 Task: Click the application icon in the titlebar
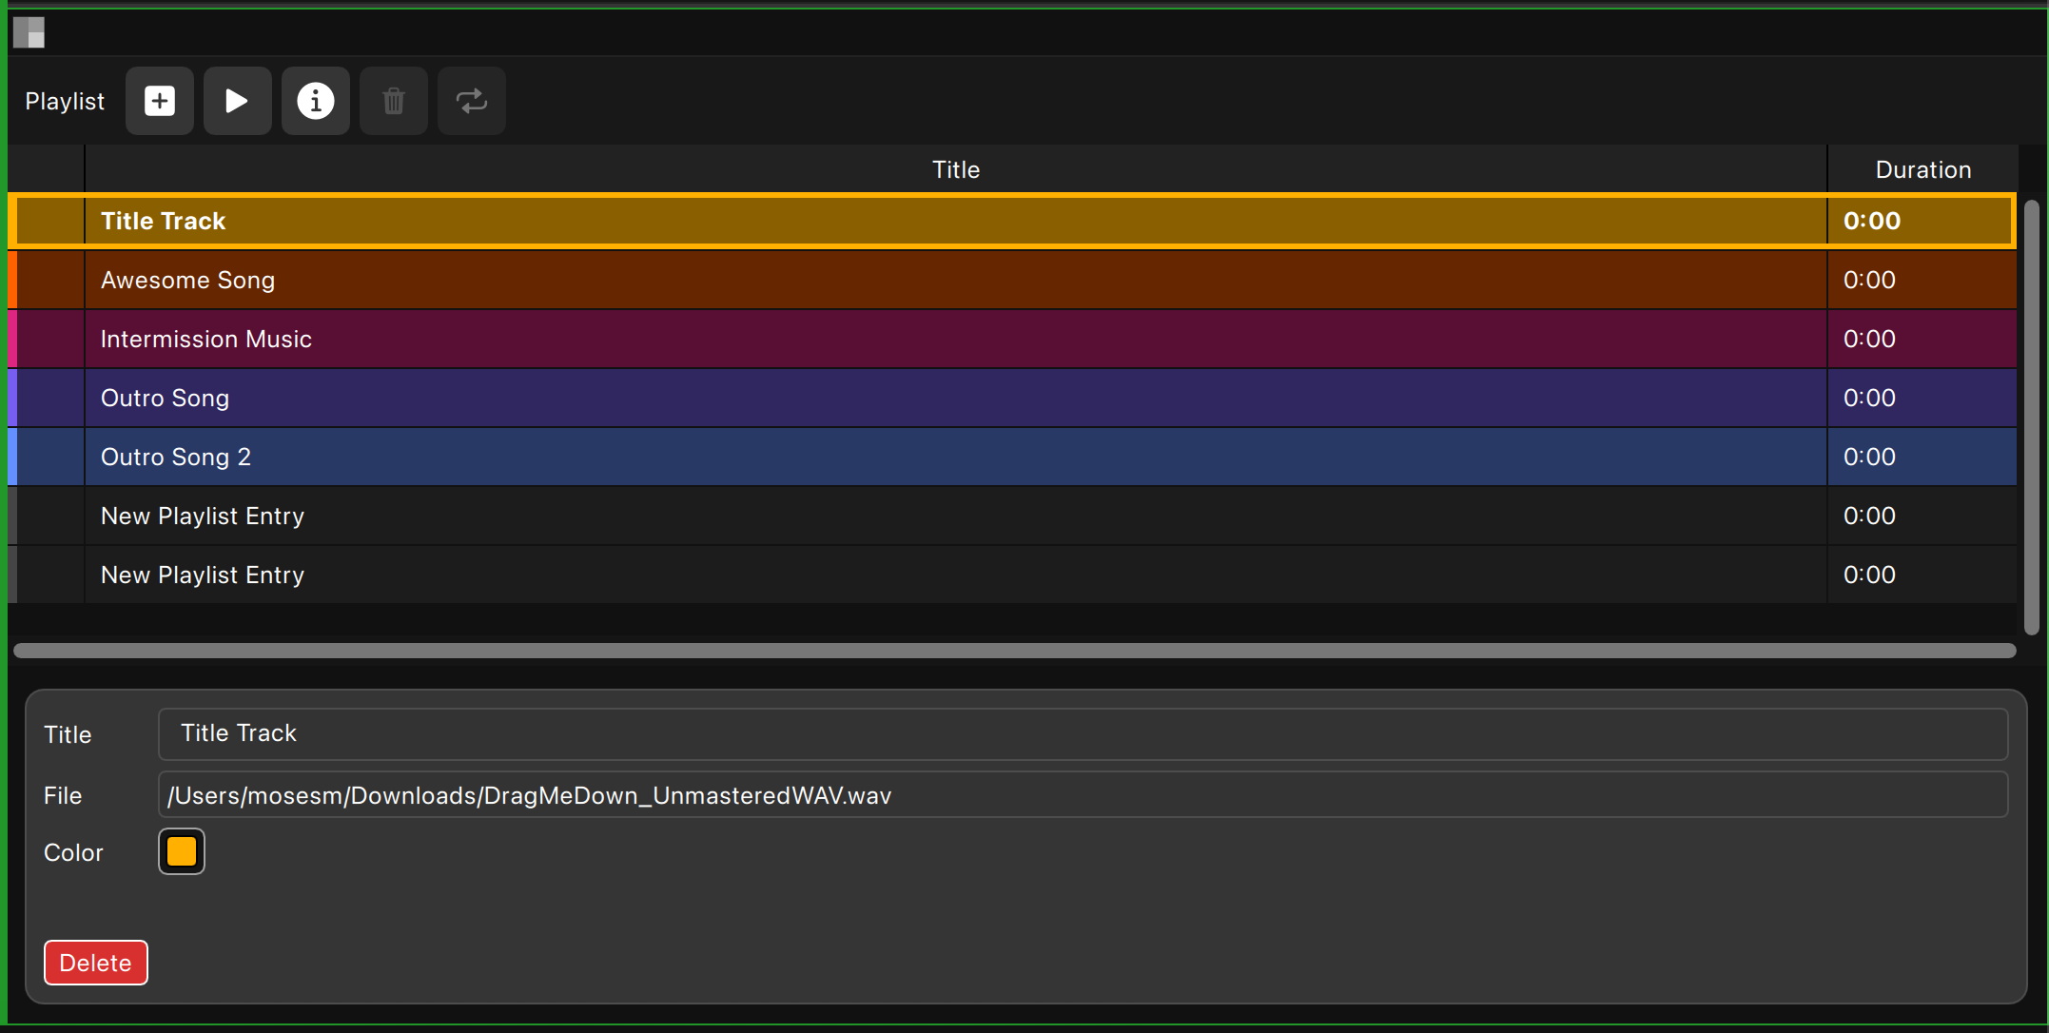(x=29, y=31)
